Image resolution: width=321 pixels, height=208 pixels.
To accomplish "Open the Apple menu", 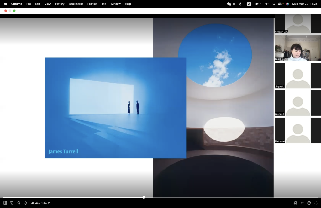I will [6, 4].
